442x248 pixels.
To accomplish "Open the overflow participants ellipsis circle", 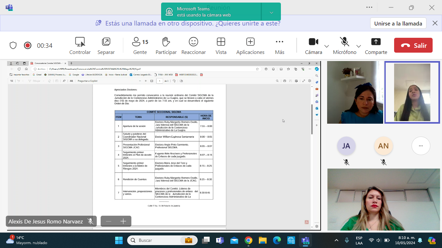I will click(421, 146).
